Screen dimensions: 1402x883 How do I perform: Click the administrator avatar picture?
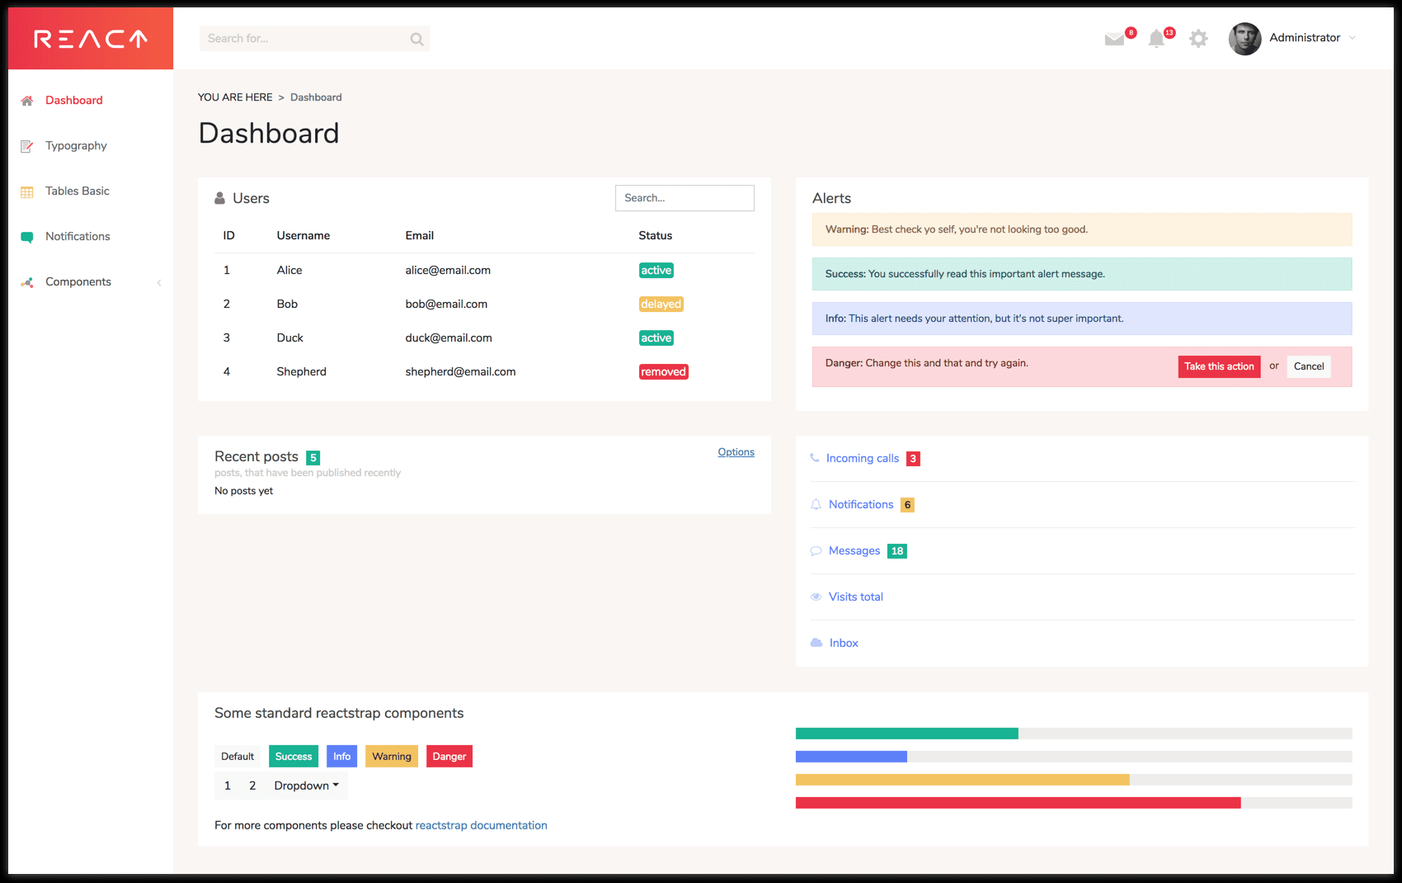(1244, 39)
